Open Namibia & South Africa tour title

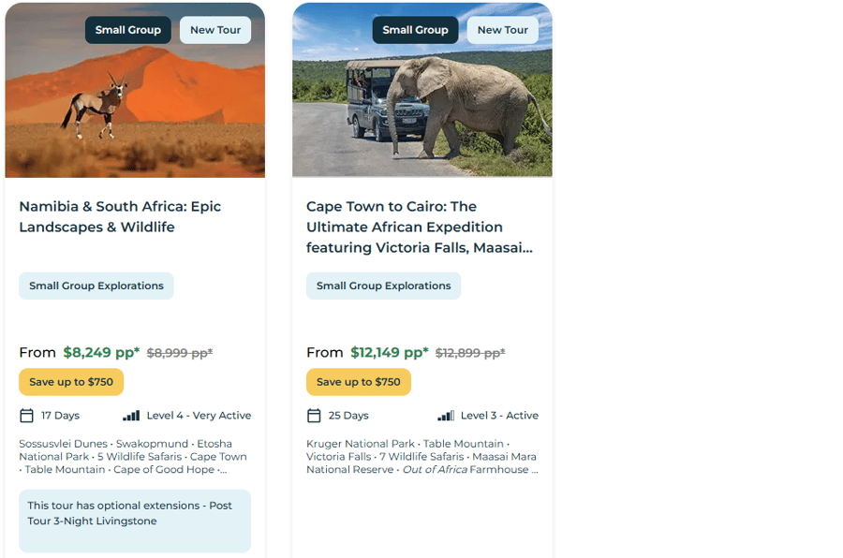120,216
